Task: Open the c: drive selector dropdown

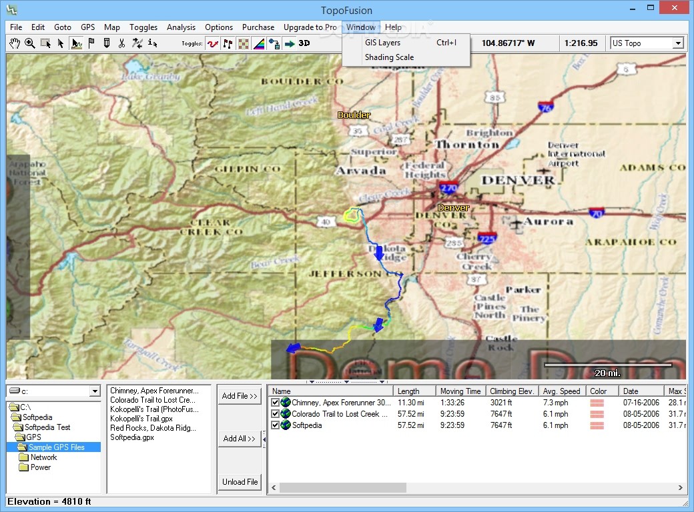Action: tap(95, 391)
